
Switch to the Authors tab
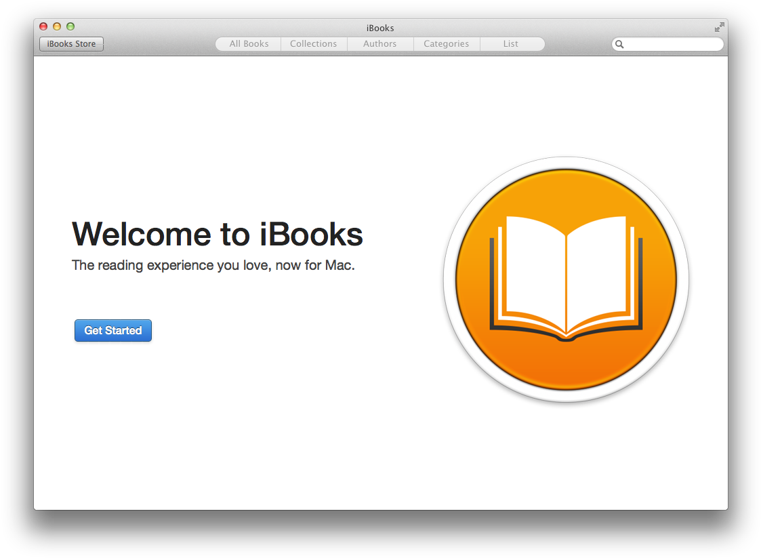[379, 43]
